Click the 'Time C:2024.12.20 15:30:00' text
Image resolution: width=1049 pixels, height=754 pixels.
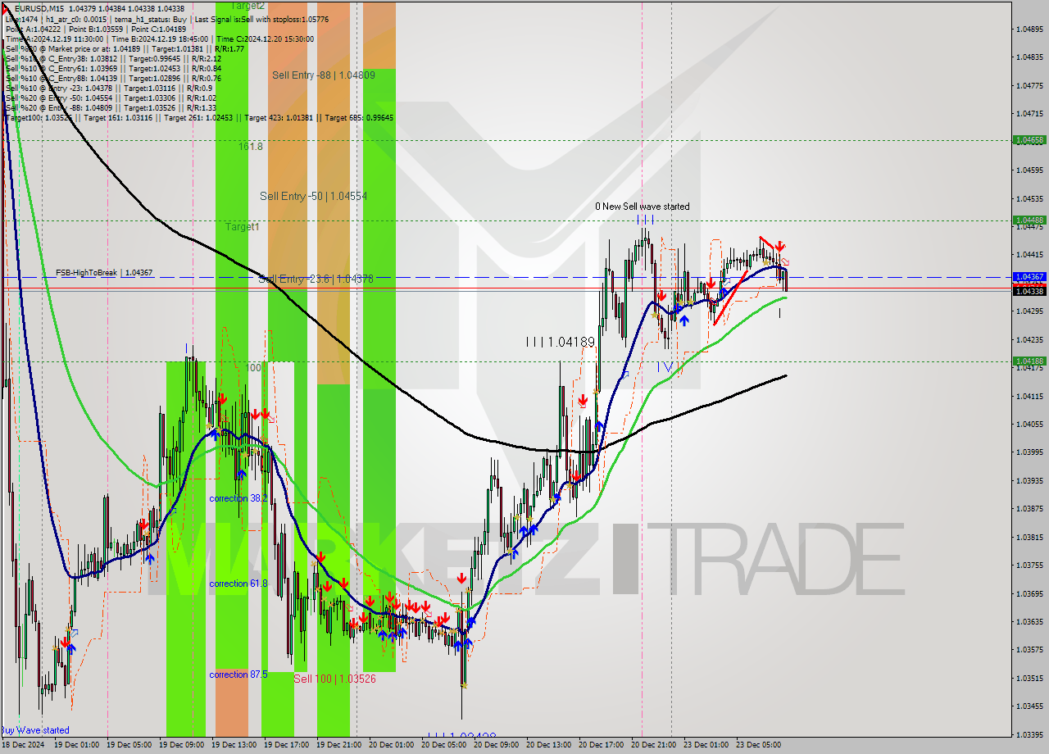click(x=266, y=39)
